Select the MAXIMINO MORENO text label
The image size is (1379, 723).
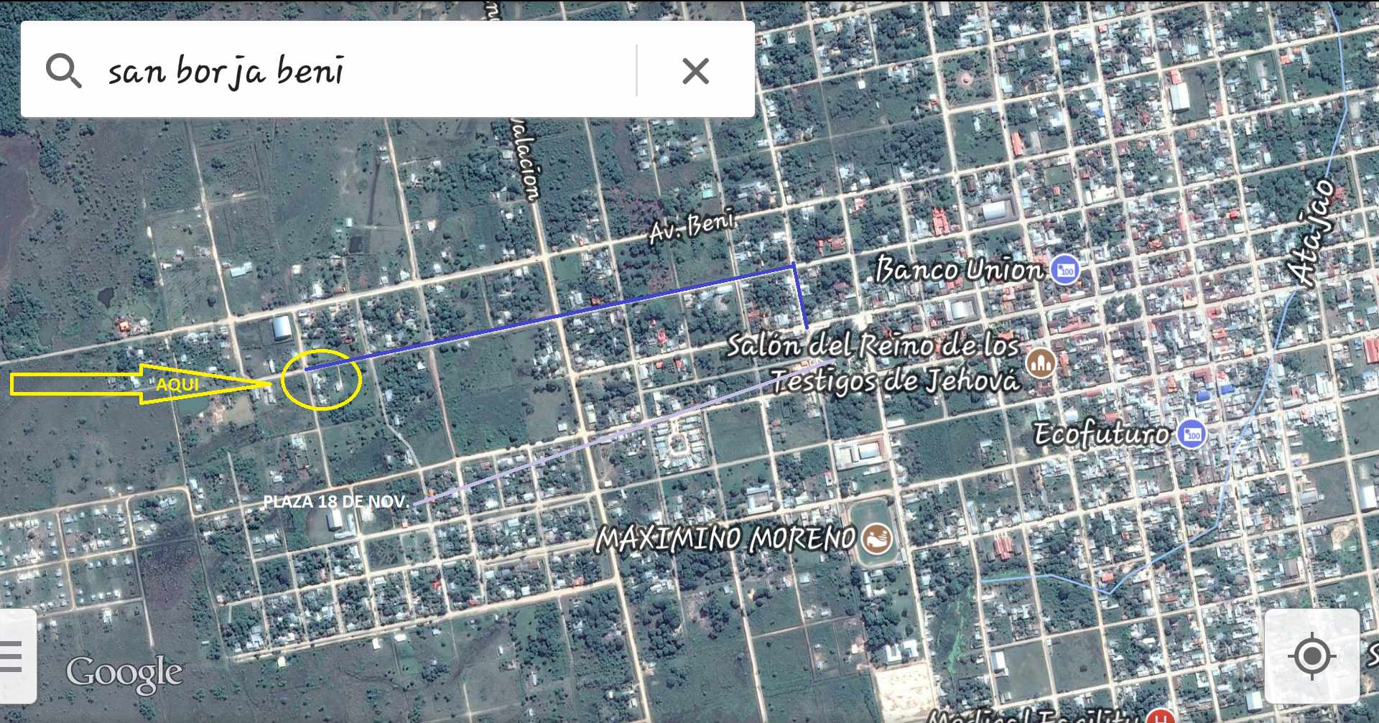tap(725, 538)
